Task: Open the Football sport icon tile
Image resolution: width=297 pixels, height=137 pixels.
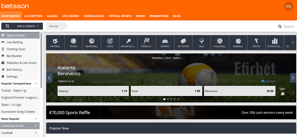Action: [55, 43]
